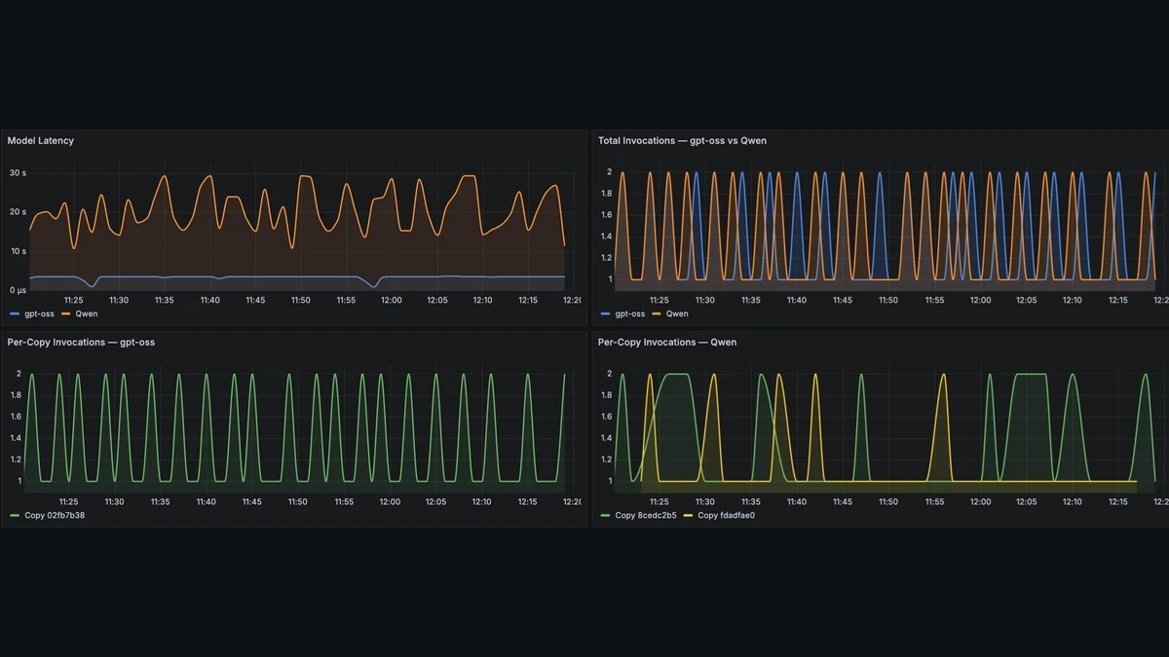Click the 30 s label in Model Latency
The image size is (1169, 657).
pyautogui.click(x=18, y=172)
